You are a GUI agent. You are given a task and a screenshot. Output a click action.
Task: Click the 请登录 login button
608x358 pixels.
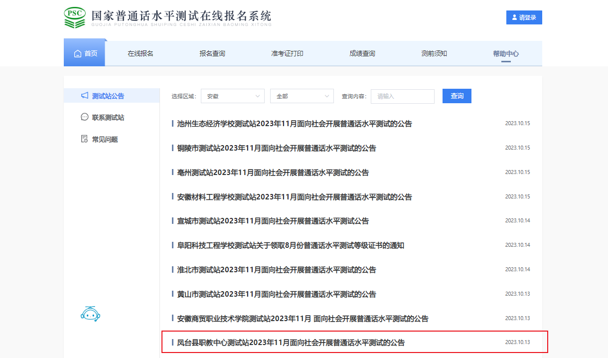pos(524,17)
